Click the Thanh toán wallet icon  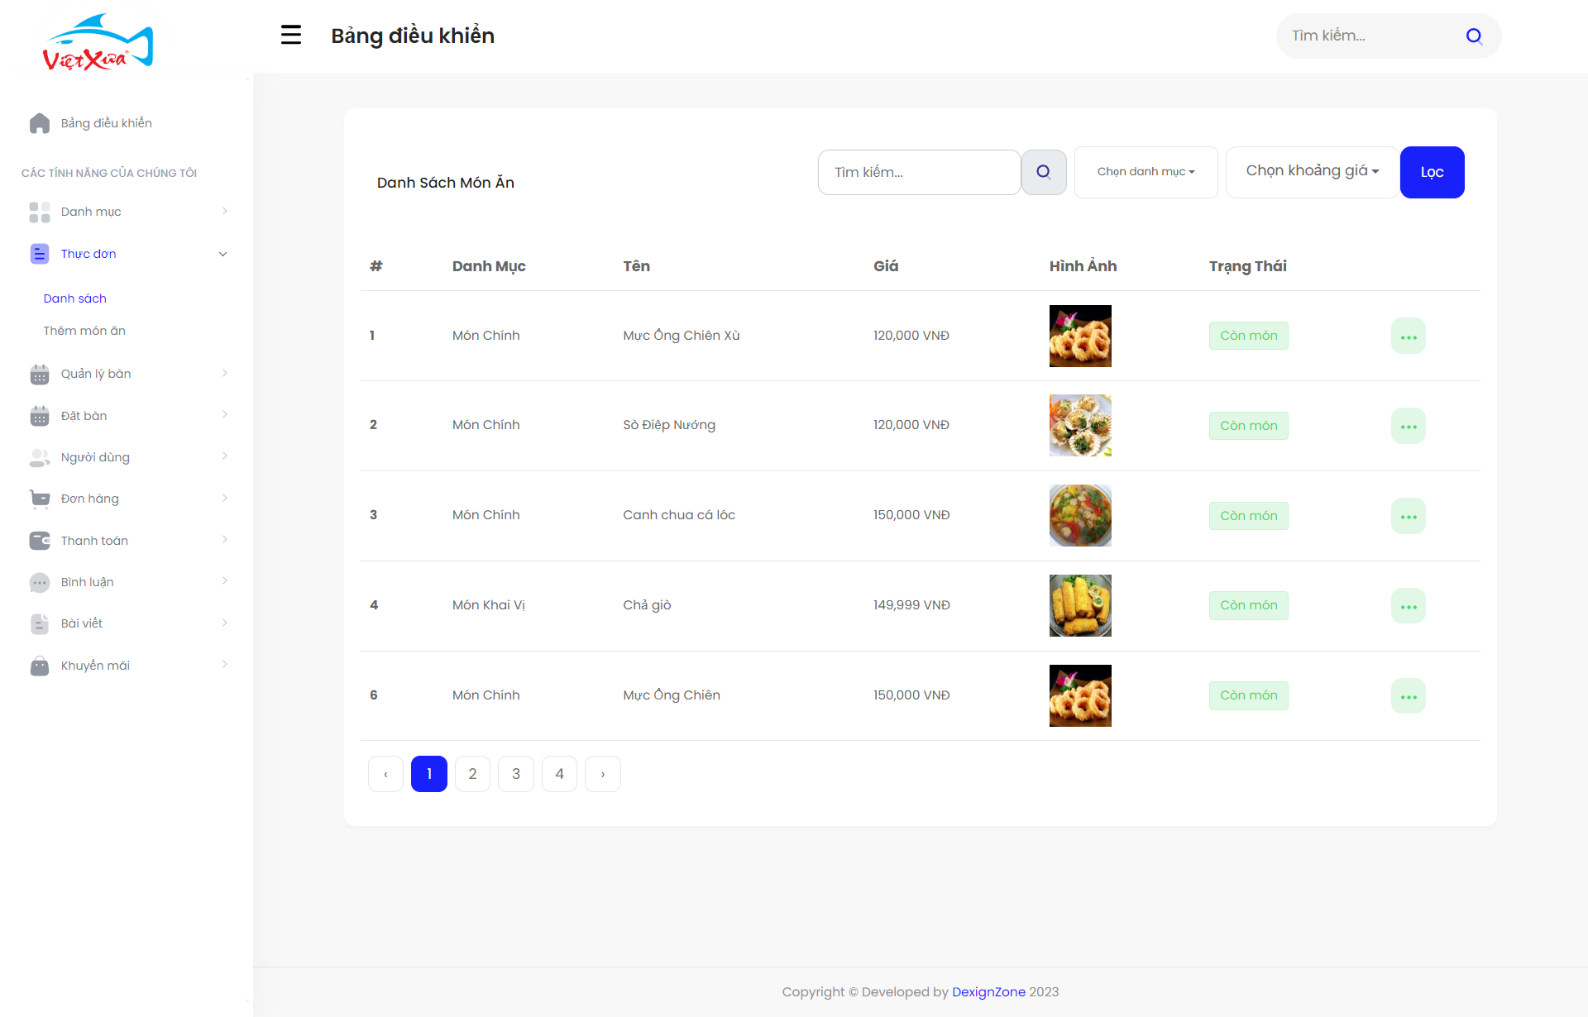click(40, 541)
